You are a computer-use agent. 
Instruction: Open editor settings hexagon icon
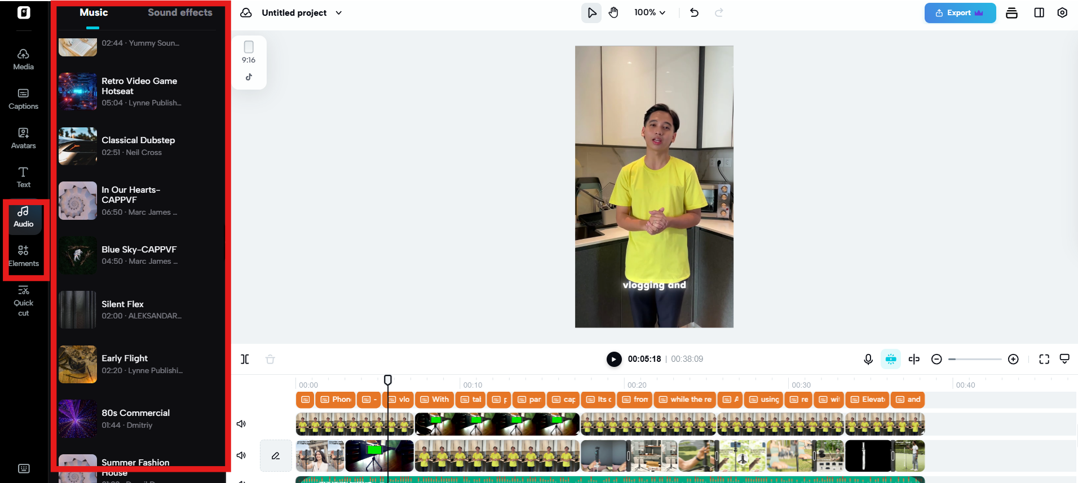coord(1062,12)
